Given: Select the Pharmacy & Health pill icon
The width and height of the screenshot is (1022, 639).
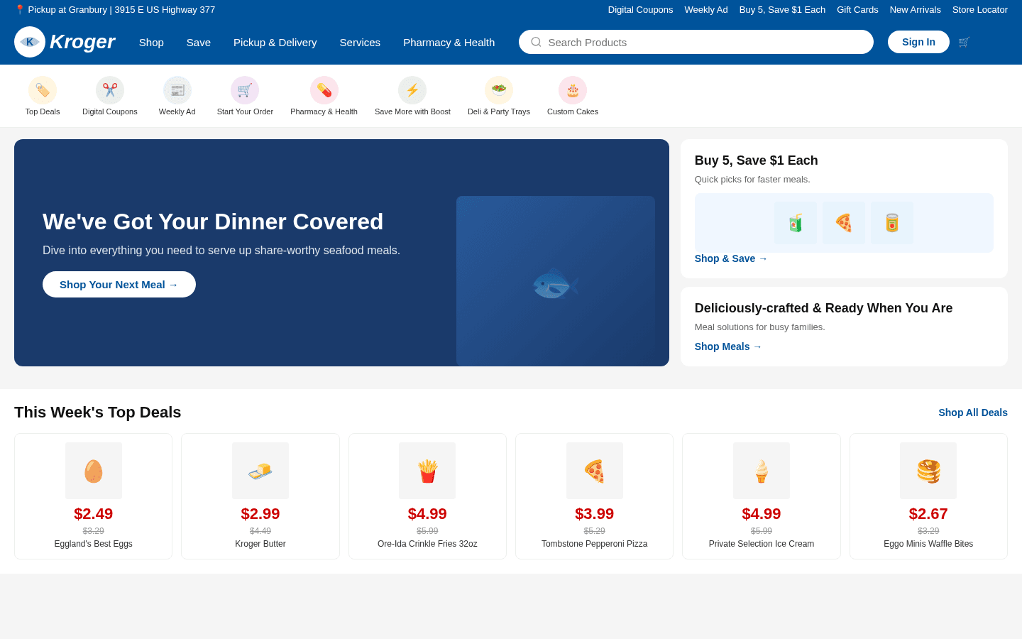Looking at the screenshot, I should [x=324, y=90].
